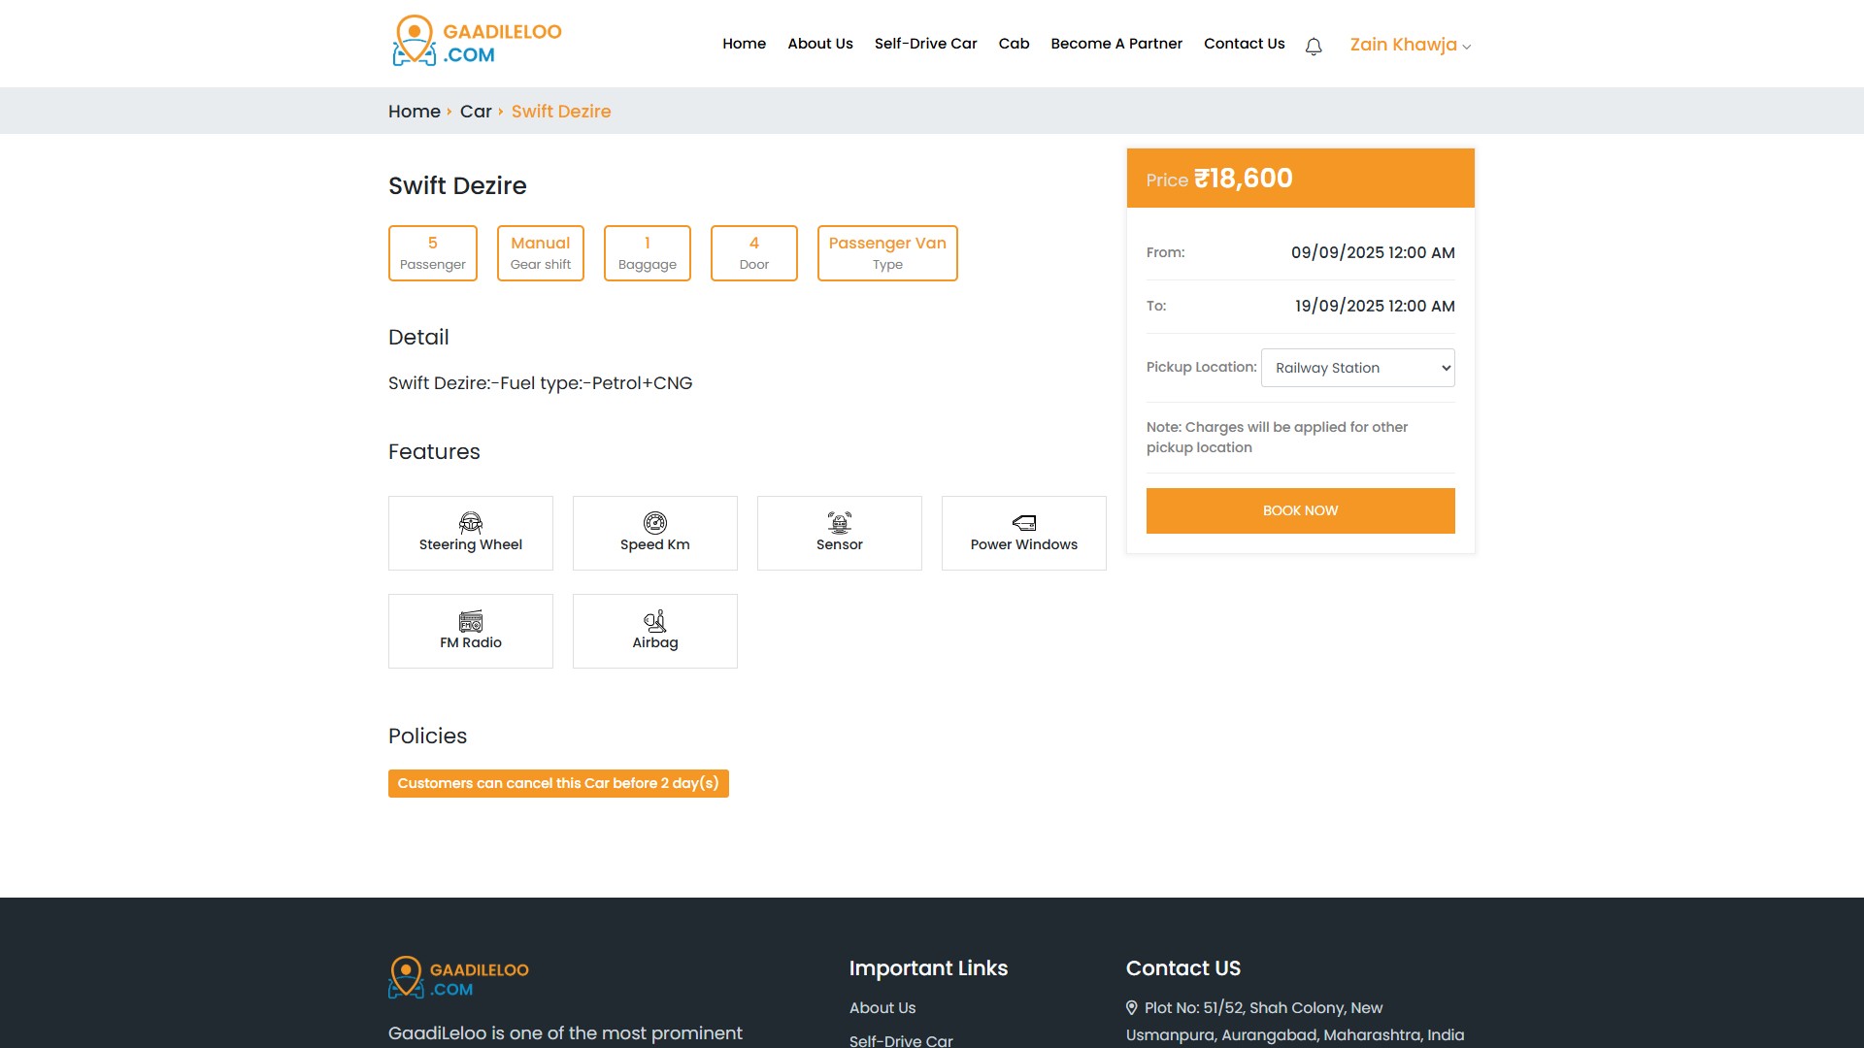Open the footer About Us link

(882, 1007)
